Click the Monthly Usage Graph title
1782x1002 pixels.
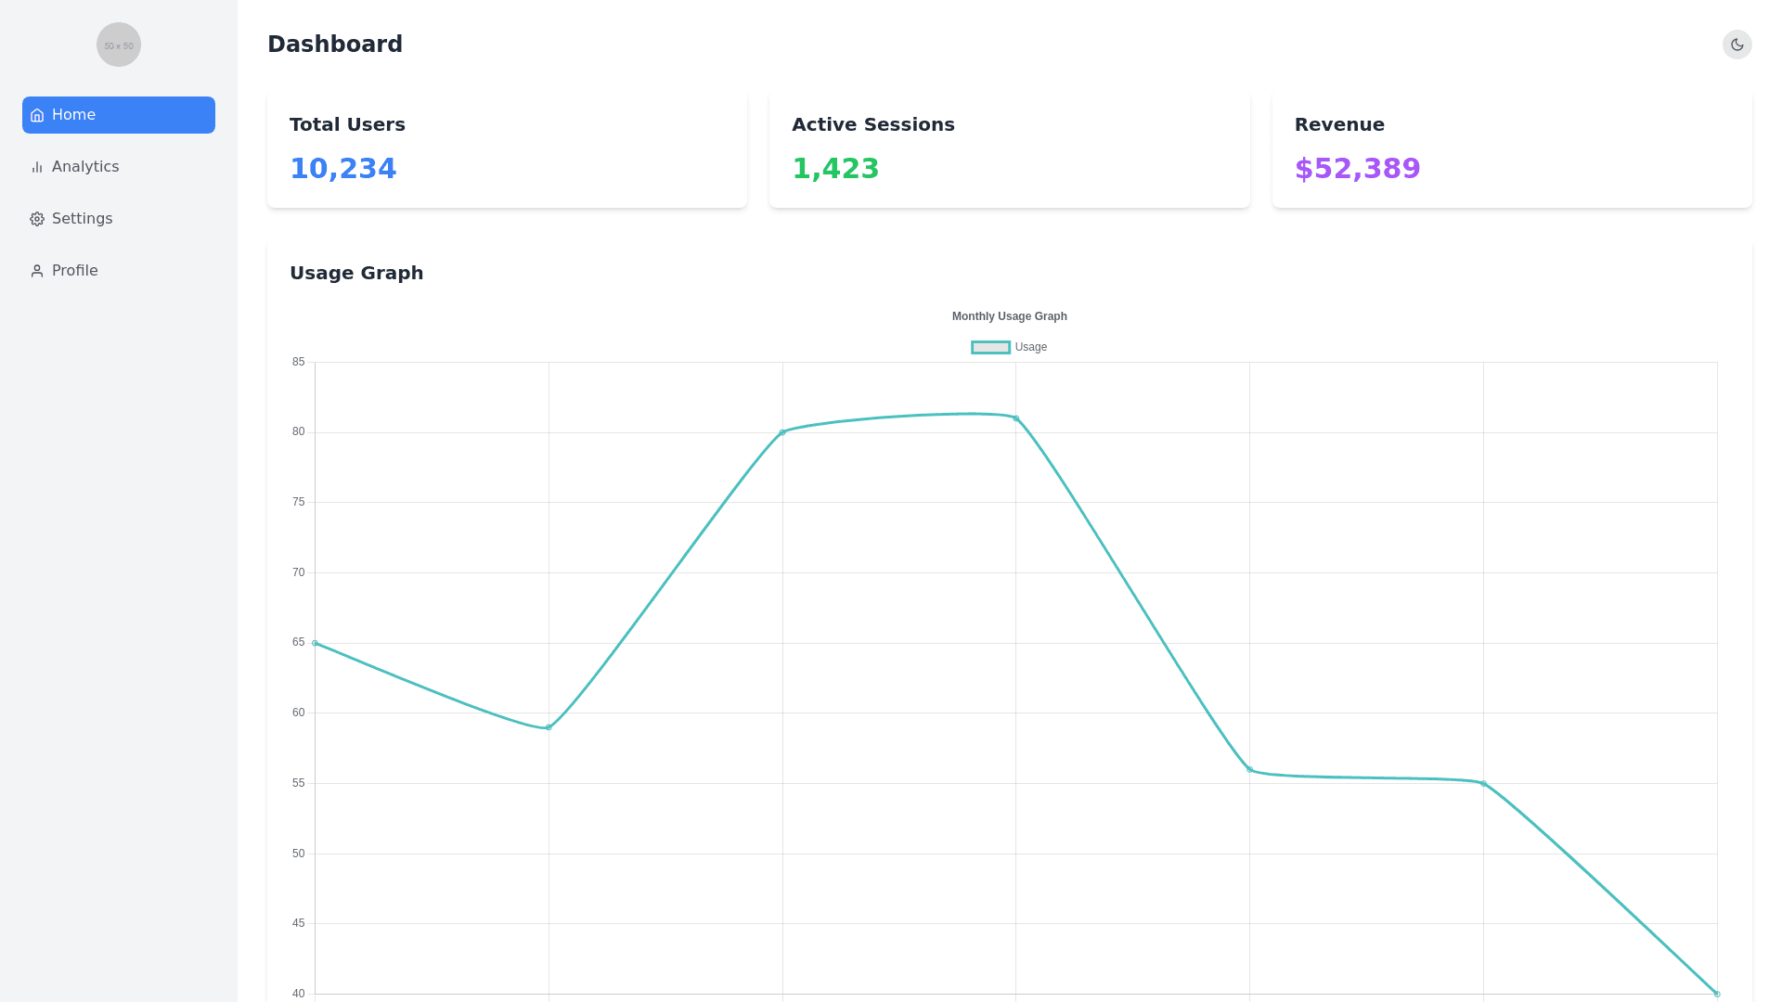click(1009, 316)
